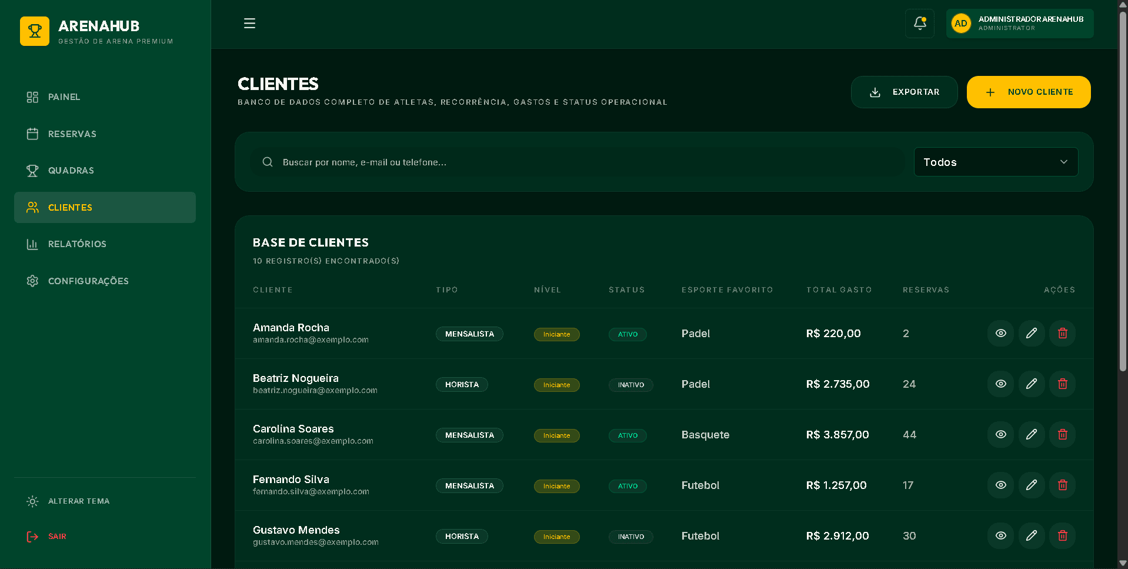
Task: Select Clientes in the sidebar
Action: click(105, 208)
